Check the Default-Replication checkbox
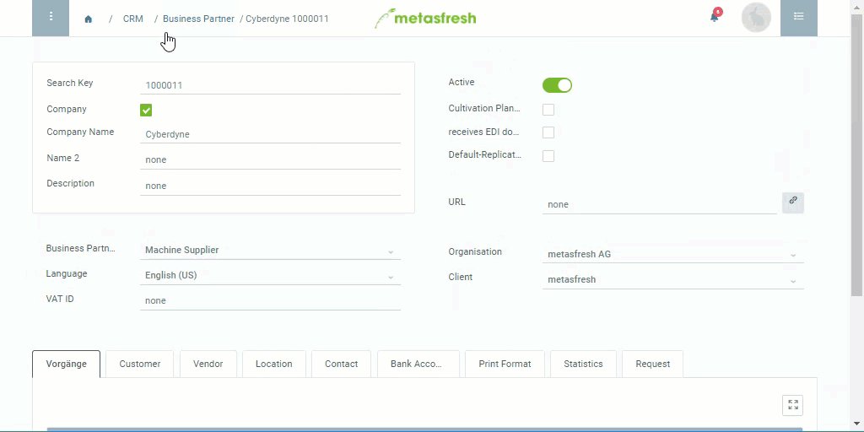The height and width of the screenshot is (432, 864). pos(548,156)
